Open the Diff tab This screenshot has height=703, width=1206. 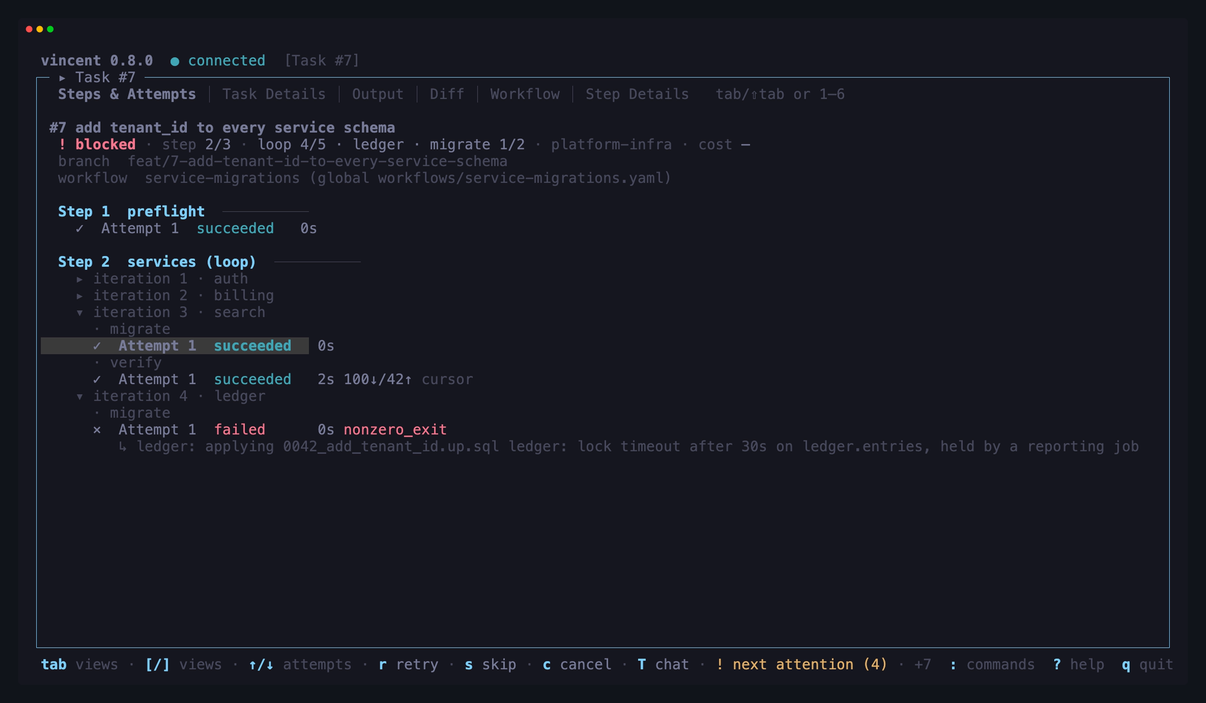447,94
